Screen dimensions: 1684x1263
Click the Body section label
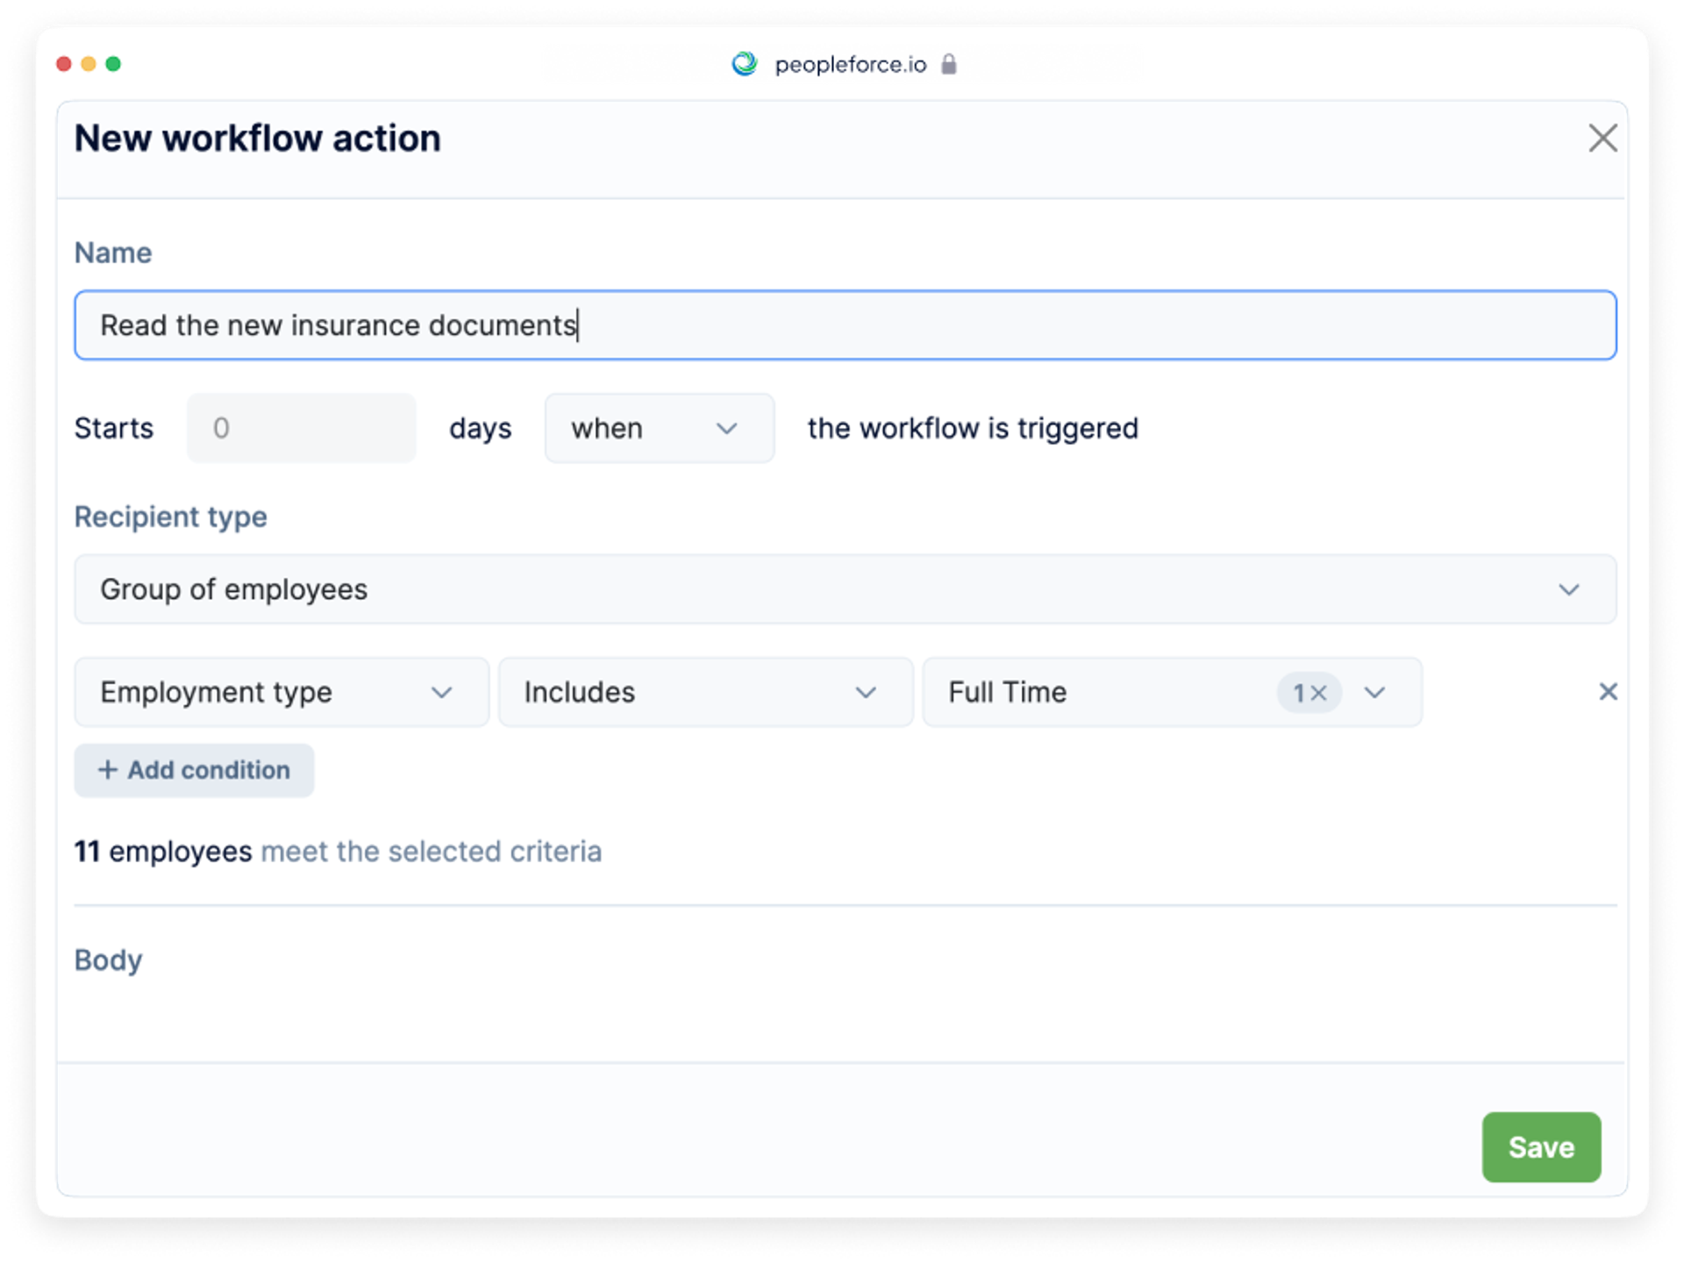coord(108,960)
